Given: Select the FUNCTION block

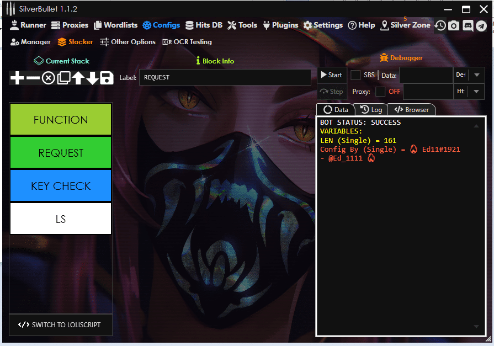Looking at the screenshot, I should [61, 119].
